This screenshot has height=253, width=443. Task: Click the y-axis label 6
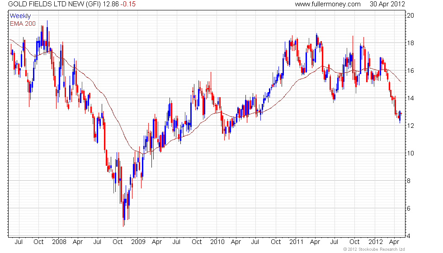[x=409, y=209]
